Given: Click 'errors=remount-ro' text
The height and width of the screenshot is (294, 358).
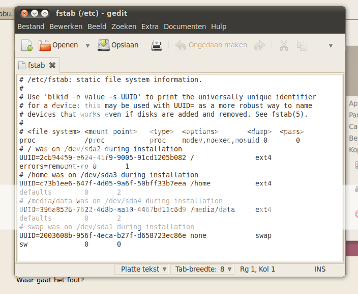Looking at the screenshot, I should [x=54, y=166].
